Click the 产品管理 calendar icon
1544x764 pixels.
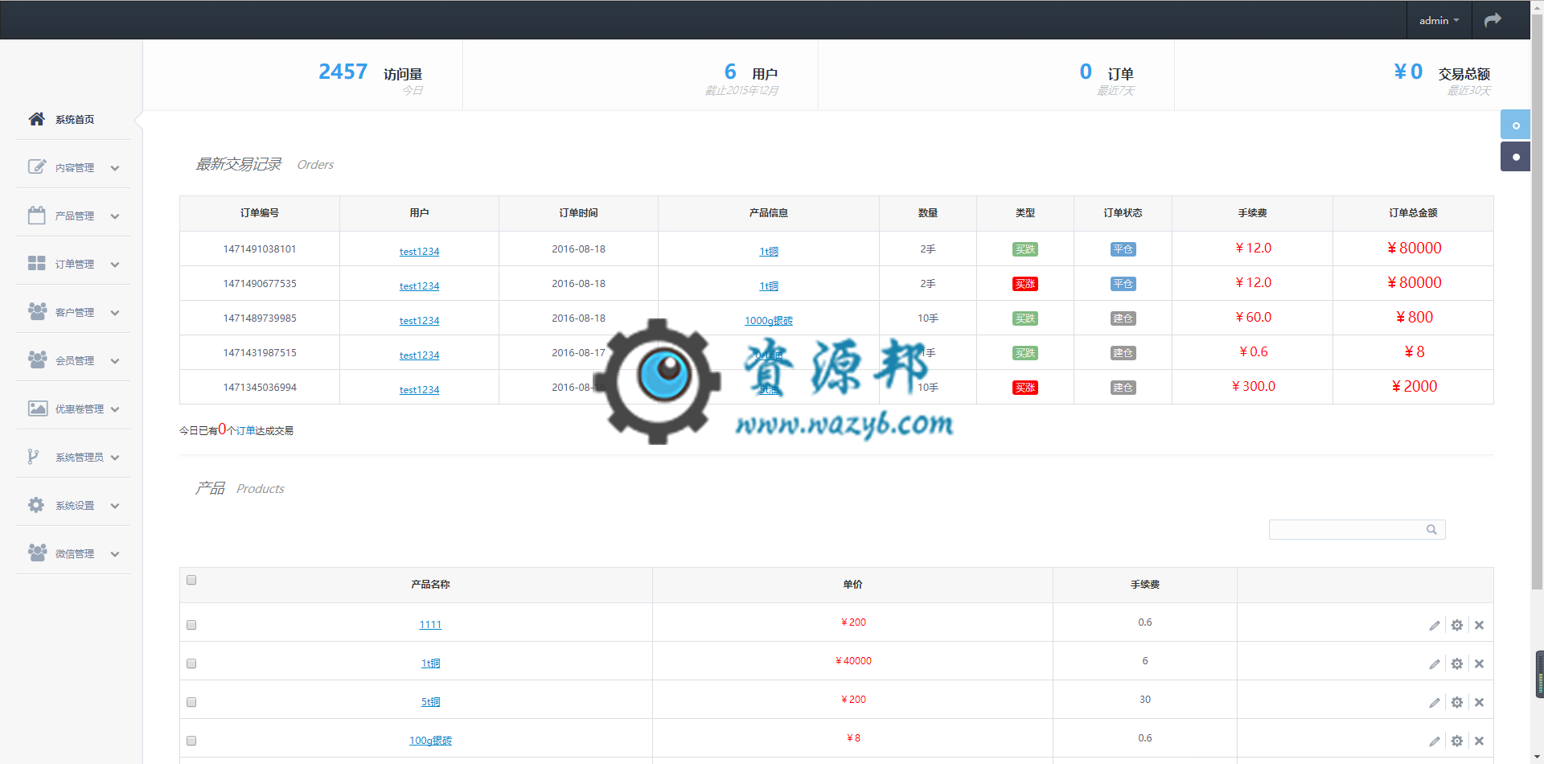click(x=37, y=215)
